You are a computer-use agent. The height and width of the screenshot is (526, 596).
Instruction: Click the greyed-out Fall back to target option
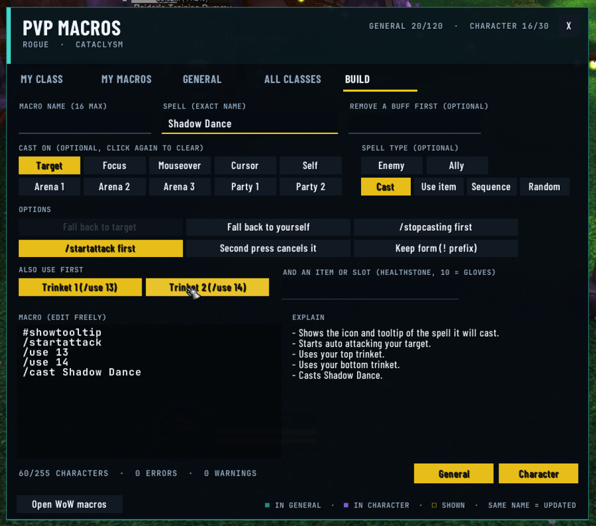(101, 227)
